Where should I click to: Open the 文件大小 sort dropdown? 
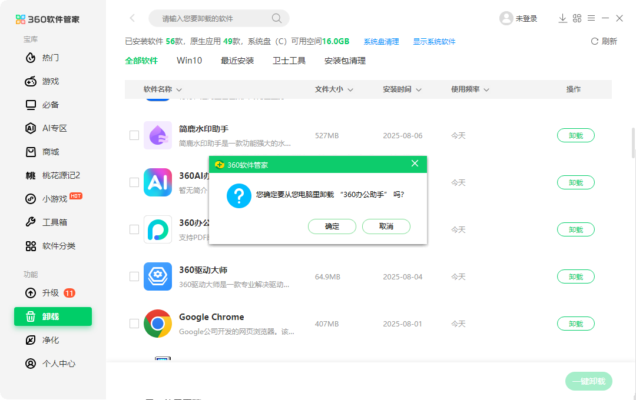333,89
